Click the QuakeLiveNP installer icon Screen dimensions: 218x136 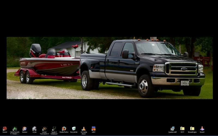point(172,129)
